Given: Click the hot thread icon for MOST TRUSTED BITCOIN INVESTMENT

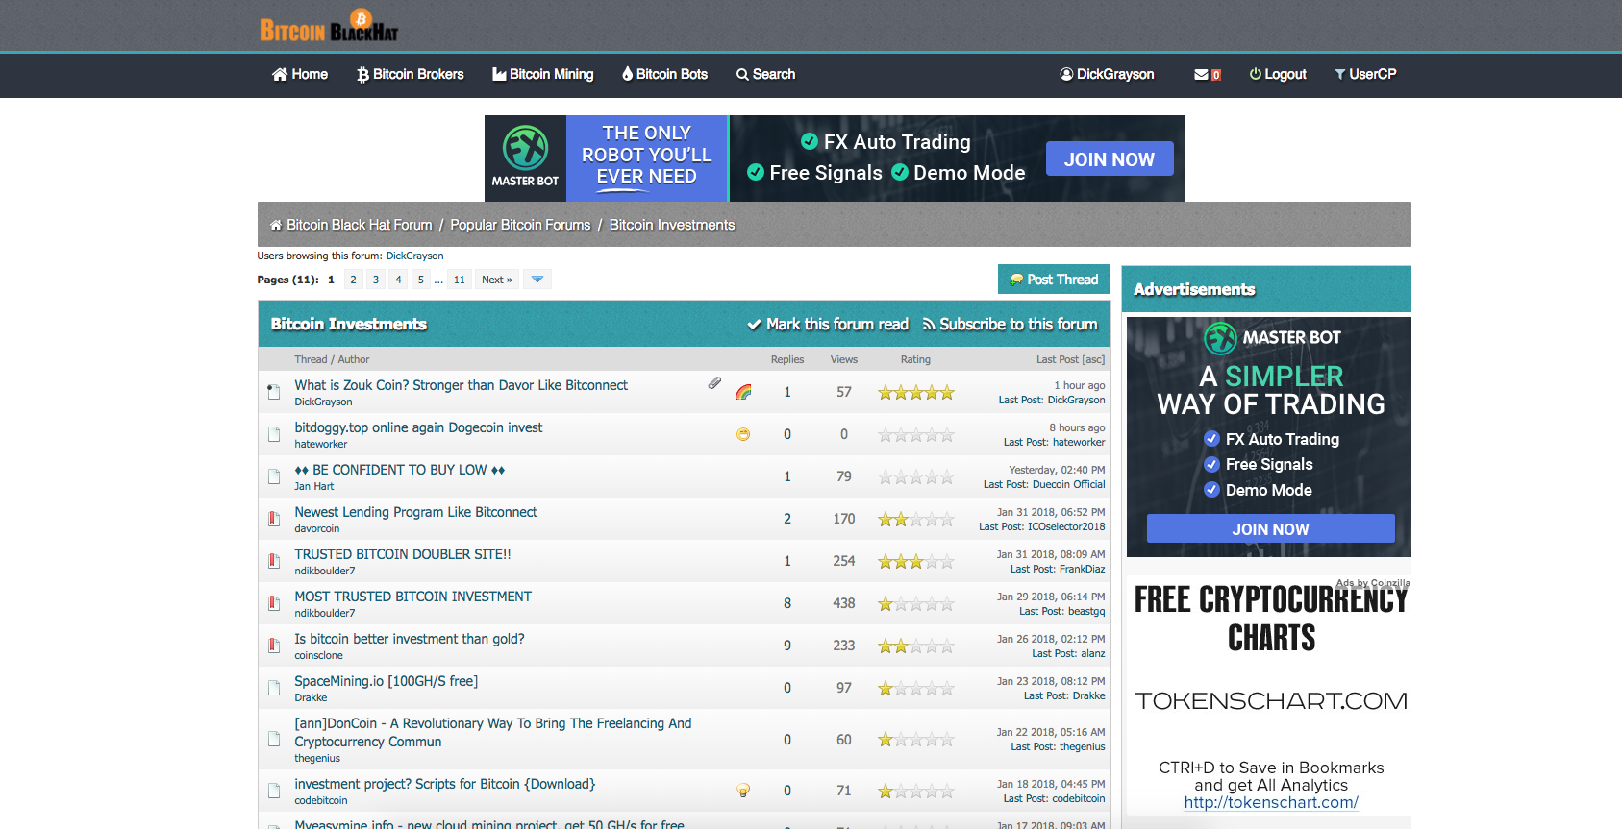Looking at the screenshot, I should pyautogui.click(x=274, y=603).
